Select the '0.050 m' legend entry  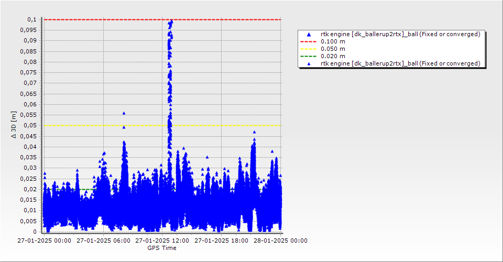point(333,49)
